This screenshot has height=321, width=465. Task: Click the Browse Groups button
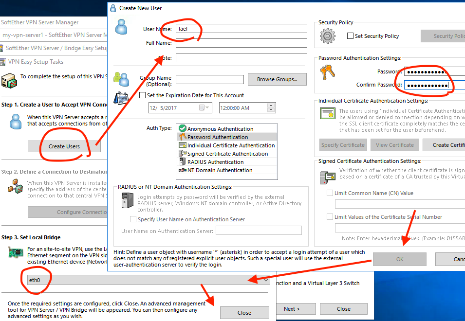(277, 79)
